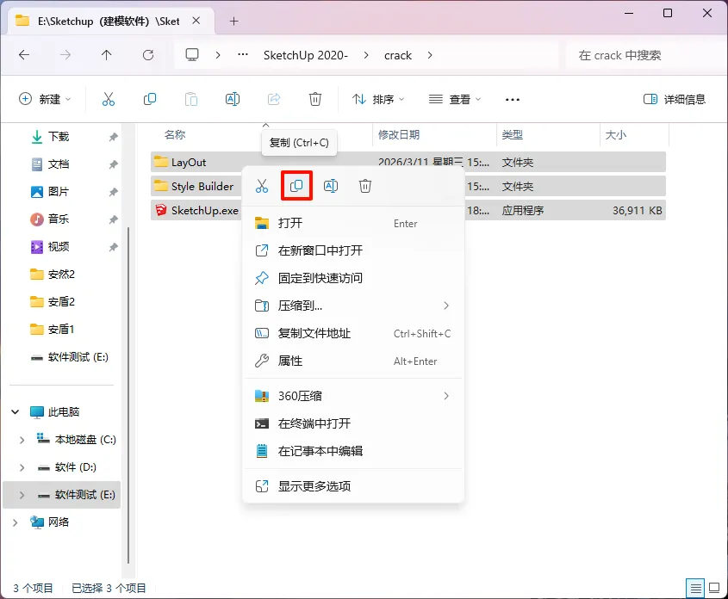Expand the 压缩到... submenu
The width and height of the screenshot is (728, 599).
(445, 306)
